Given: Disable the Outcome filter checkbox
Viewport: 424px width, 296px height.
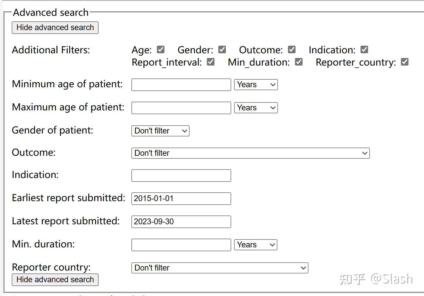Looking at the screenshot, I should pos(292,50).
